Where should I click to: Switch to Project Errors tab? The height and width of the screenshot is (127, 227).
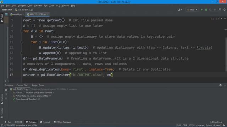pyautogui.click(x=38, y=85)
